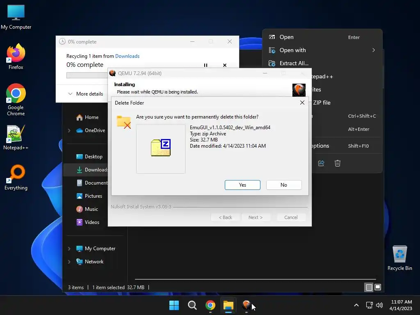
Task: Expand My Computer tree node
Action: (x=69, y=249)
